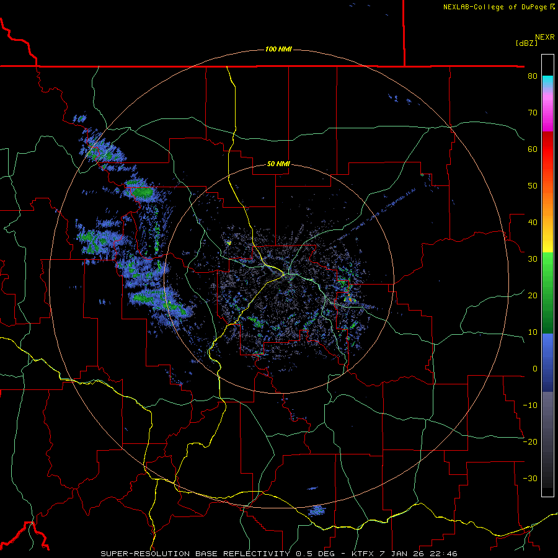This screenshot has width=558, height=558.
Task: Click the magenta-pink segment of the color bar
Action: click(547, 112)
